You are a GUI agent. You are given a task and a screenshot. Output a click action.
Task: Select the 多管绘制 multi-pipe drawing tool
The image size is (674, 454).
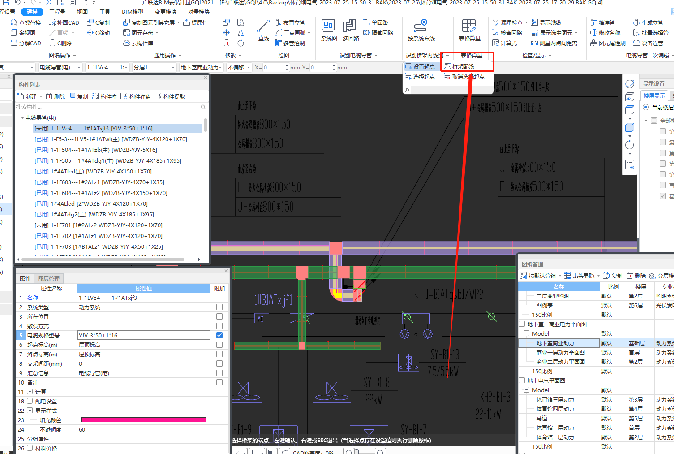pyautogui.click(x=290, y=43)
